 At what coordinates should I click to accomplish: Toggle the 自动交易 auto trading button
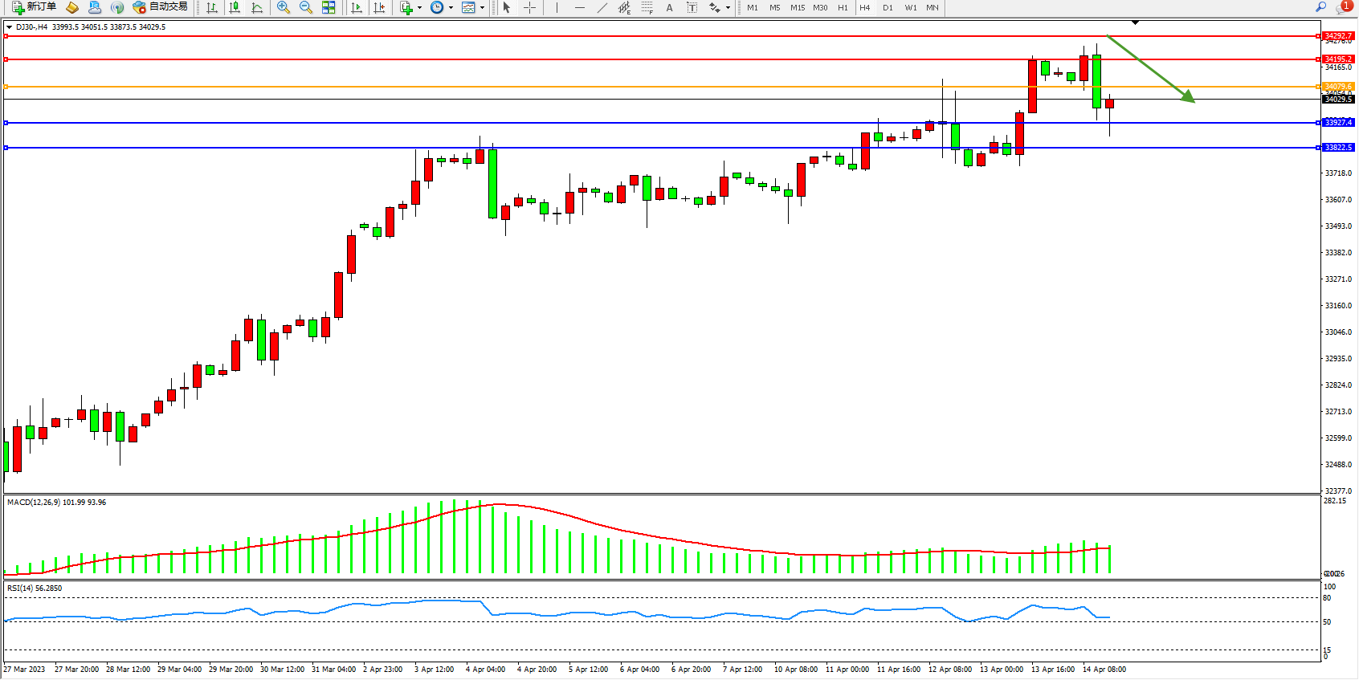161,7
